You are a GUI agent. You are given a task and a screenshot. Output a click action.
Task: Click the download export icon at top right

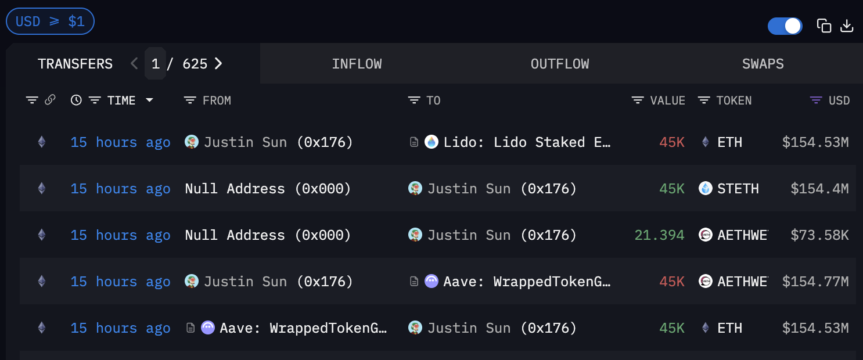pos(847,26)
